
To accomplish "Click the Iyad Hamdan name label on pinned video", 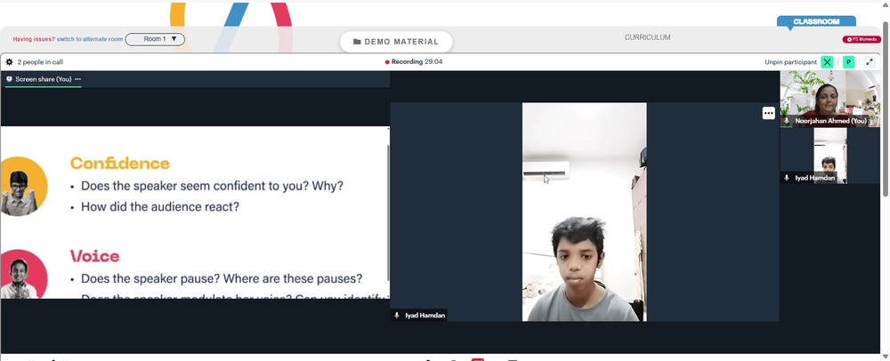I will coord(425,315).
